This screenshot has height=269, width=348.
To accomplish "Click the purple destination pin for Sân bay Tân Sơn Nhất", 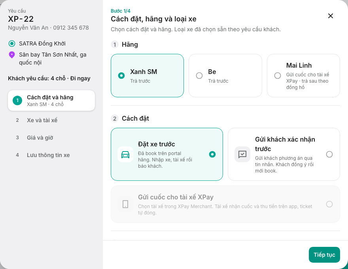I will [x=12, y=55].
